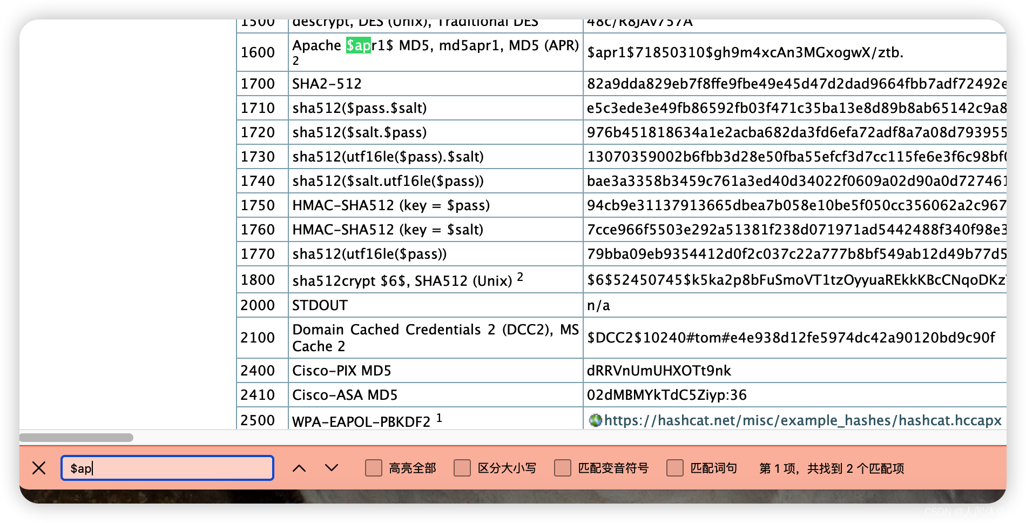Select sha512(utf16le($pass).$salt) row text
Screen dimensions: 1026x523
[388, 157]
